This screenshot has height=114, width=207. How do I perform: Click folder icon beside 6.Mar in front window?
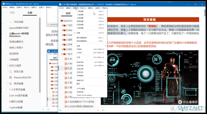tap(65, 30)
